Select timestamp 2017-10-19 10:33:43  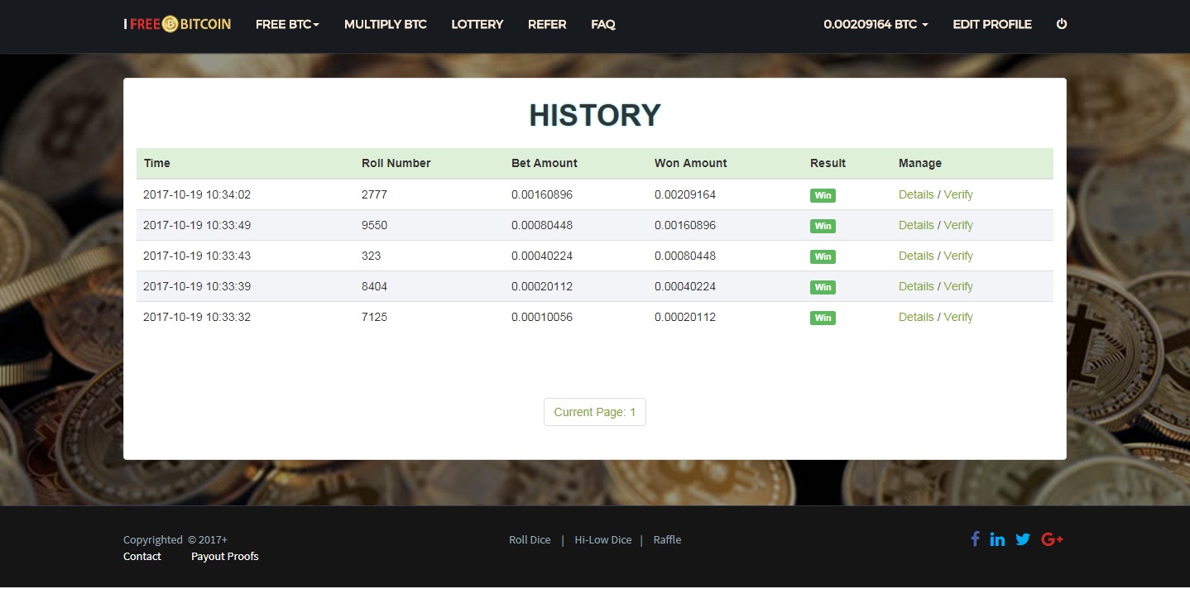point(197,256)
